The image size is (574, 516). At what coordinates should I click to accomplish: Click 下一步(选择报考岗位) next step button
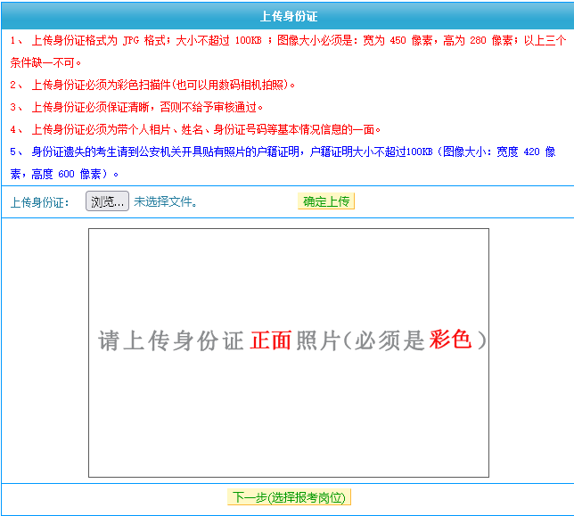(x=289, y=497)
